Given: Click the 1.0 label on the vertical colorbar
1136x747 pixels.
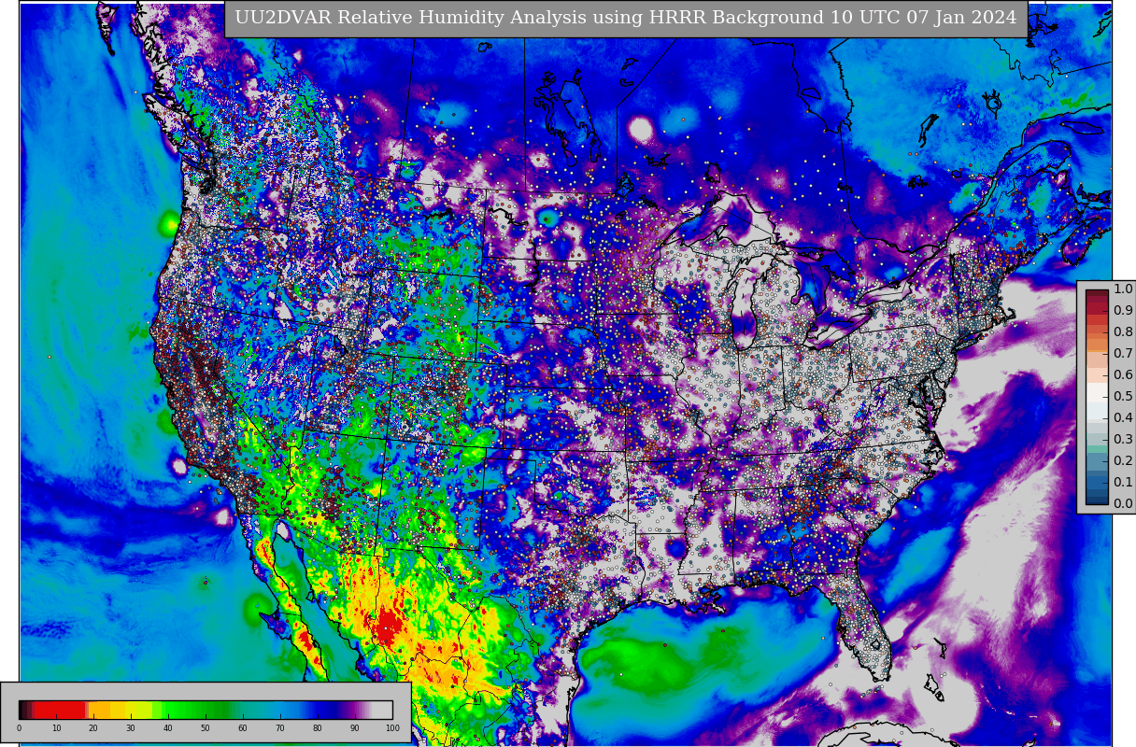Looking at the screenshot, I should 1123,289.
